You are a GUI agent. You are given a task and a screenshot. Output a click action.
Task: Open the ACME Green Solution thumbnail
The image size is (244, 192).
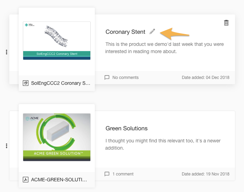pyautogui.click(x=57, y=137)
